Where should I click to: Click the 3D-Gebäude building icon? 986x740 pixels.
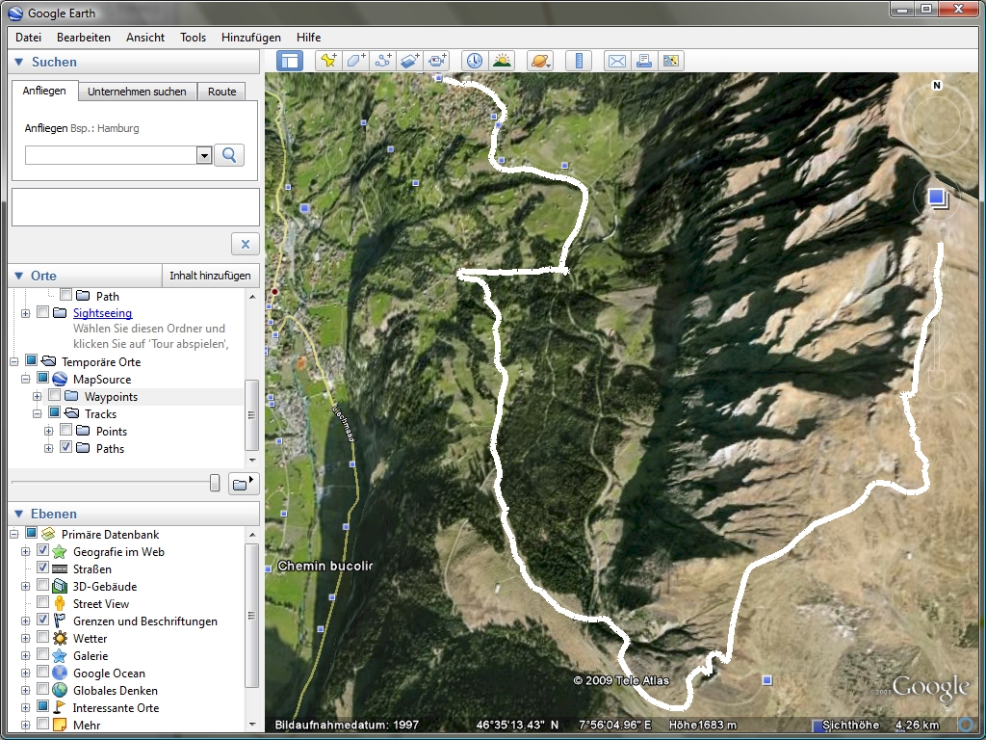click(60, 586)
